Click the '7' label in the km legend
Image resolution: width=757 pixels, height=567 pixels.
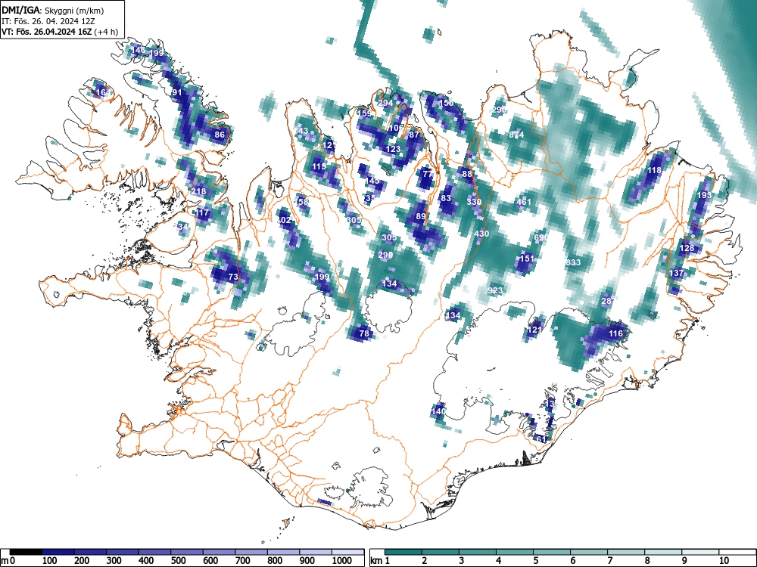coord(609,561)
